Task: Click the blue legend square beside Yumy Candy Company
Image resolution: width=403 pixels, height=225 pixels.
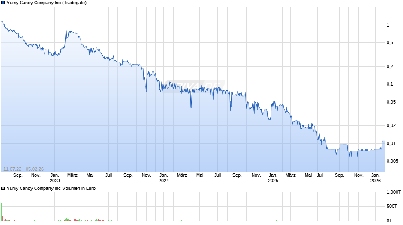Action: point(3,3)
